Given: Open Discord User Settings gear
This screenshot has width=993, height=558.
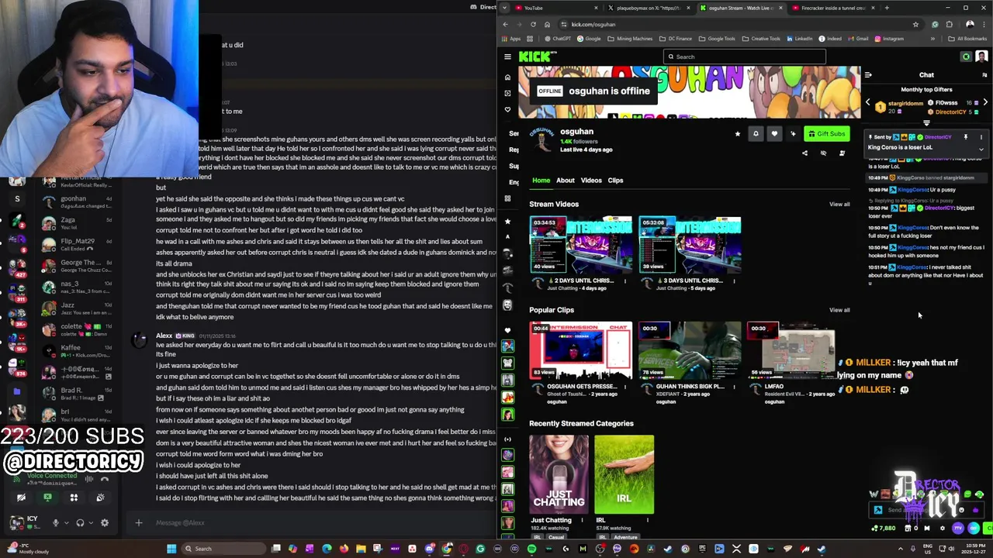Looking at the screenshot, I should pos(105,522).
